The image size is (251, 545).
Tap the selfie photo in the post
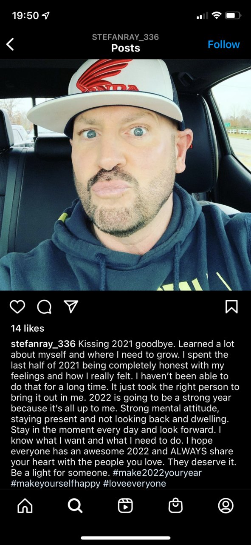pos(125,175)
